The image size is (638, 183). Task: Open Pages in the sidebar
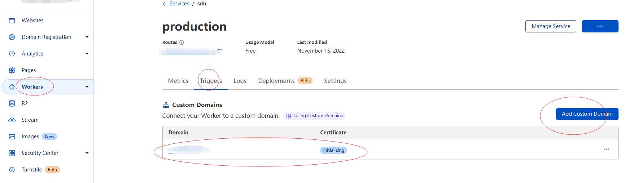pos(29,70)
